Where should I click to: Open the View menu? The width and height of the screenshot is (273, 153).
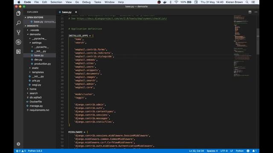coord(69,2)
